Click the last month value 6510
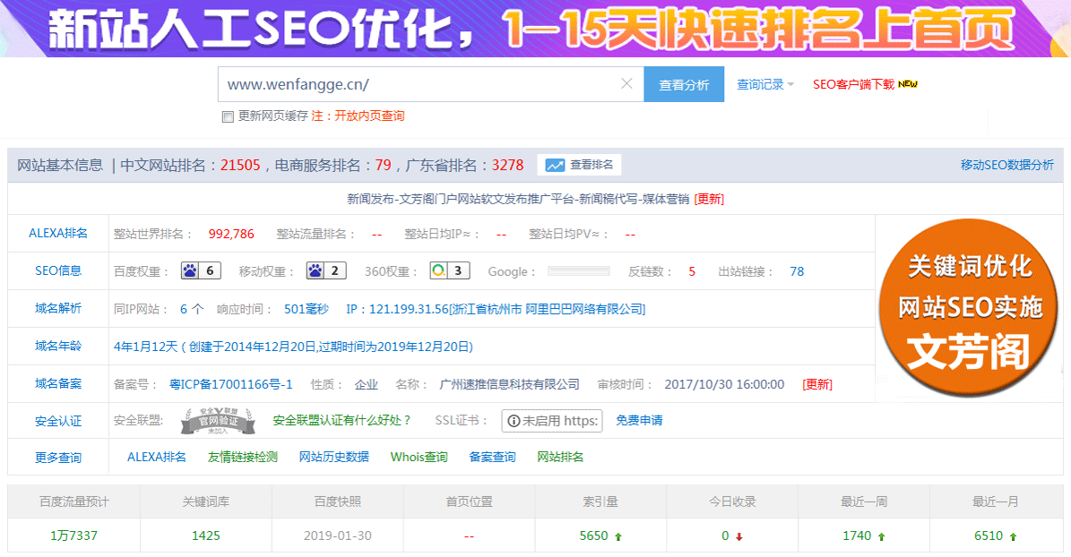The image size is (1071, 557). pos(989,536)
